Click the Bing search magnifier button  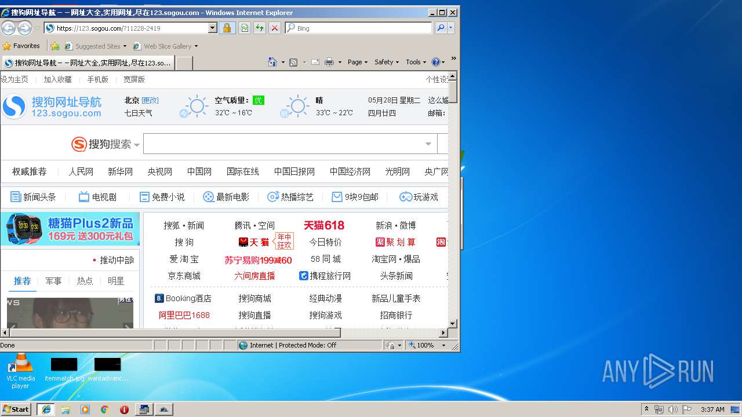441,28
